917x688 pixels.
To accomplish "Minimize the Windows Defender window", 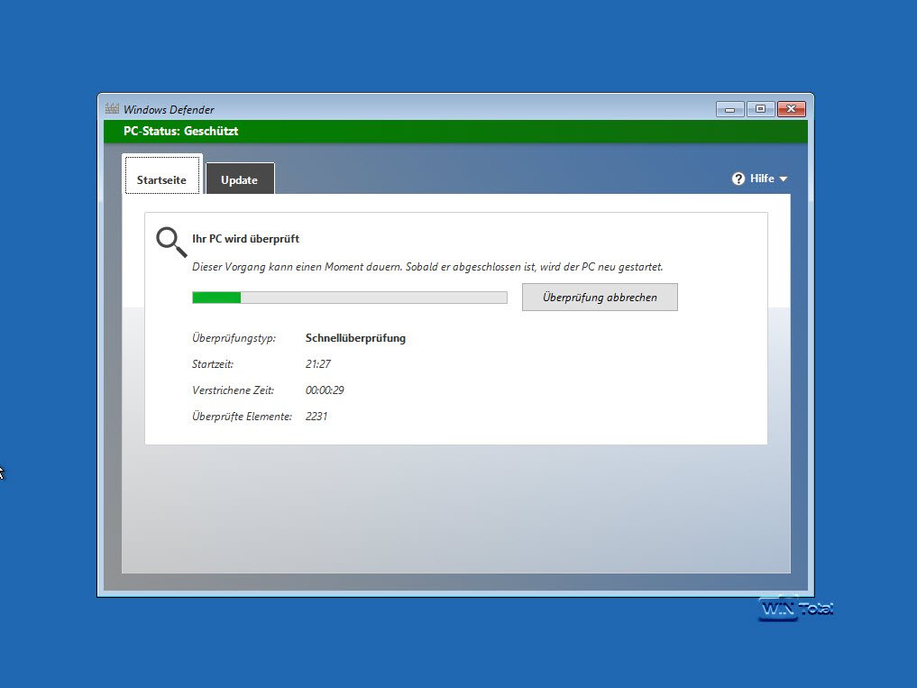I will (729, 109).
